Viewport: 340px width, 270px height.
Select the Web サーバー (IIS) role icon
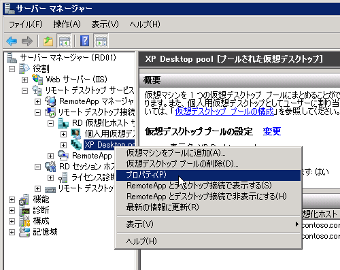tap(37, 80)
